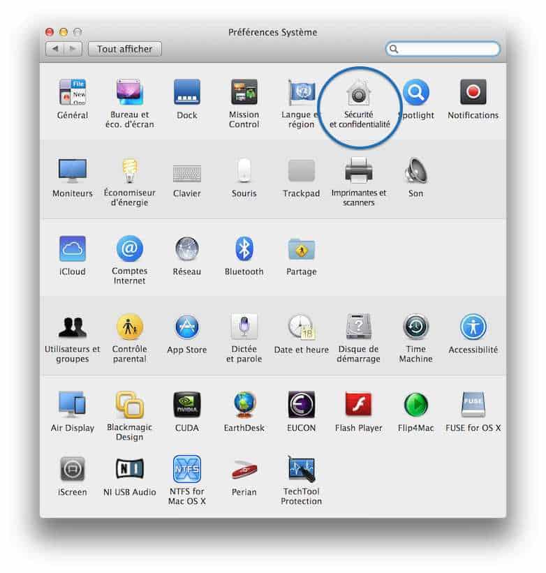
Task: Open Mission Control preferences
Action: [244, 92]
